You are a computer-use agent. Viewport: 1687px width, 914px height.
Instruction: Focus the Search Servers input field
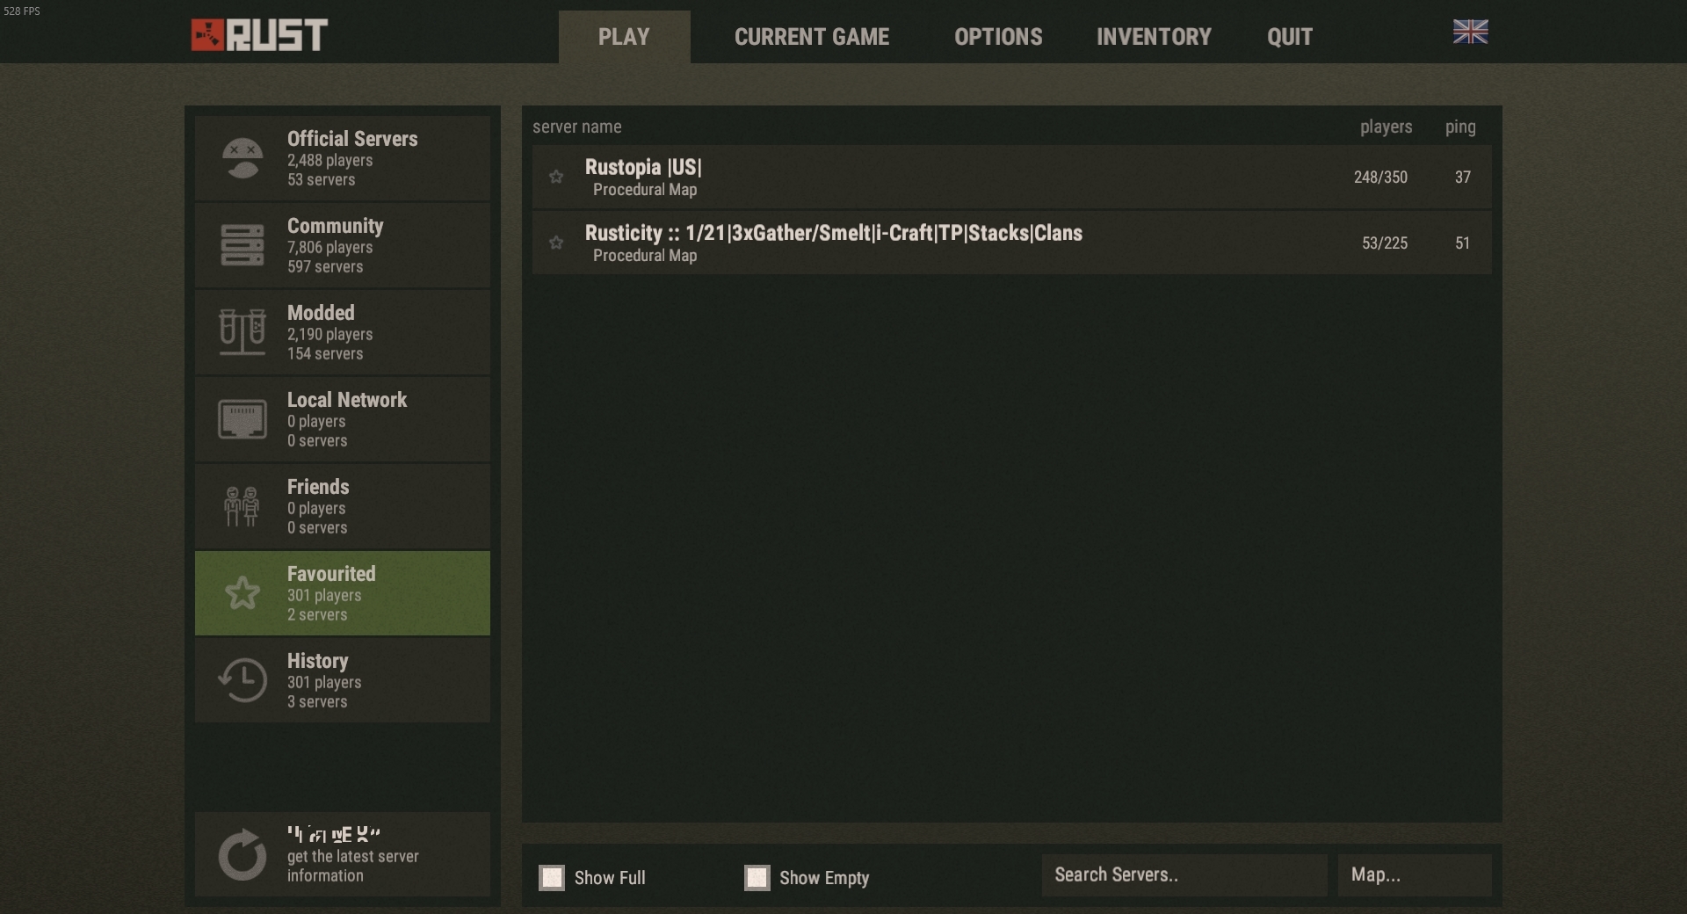coord(1184,875)
